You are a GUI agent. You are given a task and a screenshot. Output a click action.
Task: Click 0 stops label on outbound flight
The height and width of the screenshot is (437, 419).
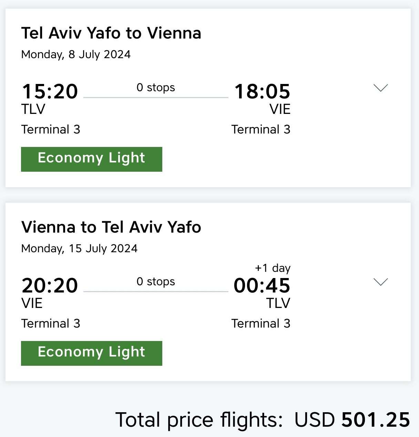156,87
